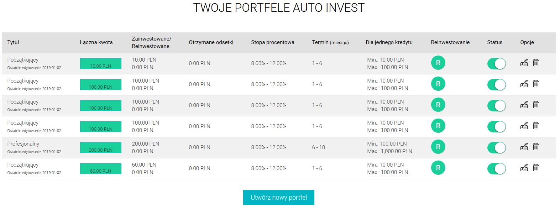560x210 pixels.
Task: Remove the fourth portfolio via trash icon
Action: (x=536, y=126)
